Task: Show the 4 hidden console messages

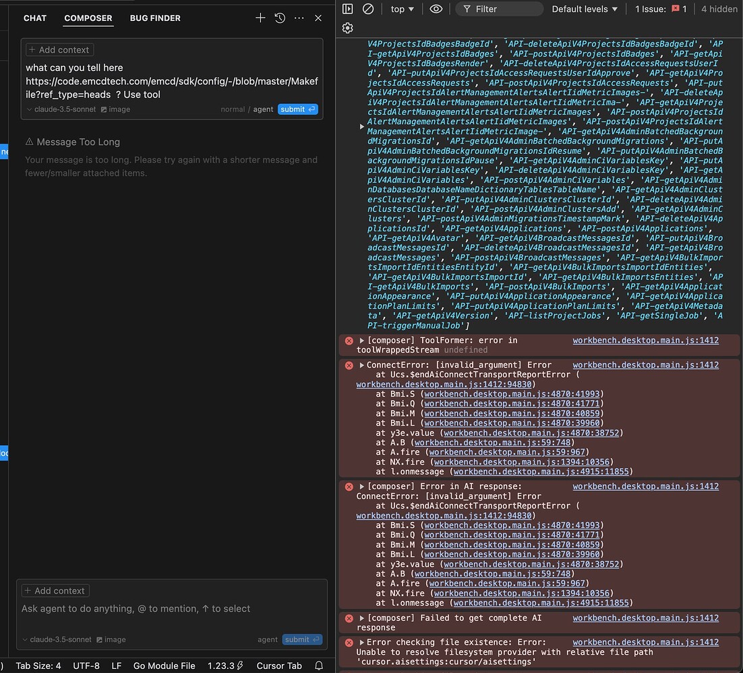Action: pos(719,9)
